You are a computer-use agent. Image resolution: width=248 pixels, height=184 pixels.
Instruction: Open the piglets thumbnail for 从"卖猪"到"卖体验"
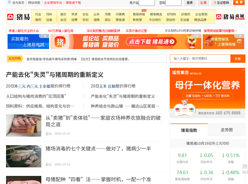24,126
